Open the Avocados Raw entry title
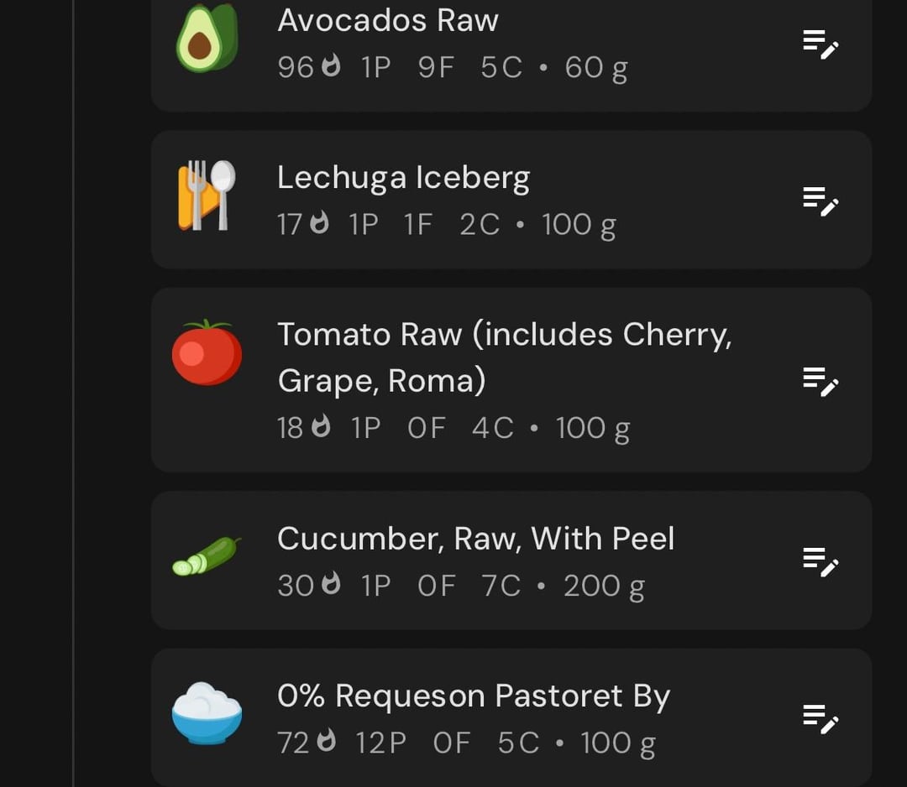907x787 pixels. (387, 20)
